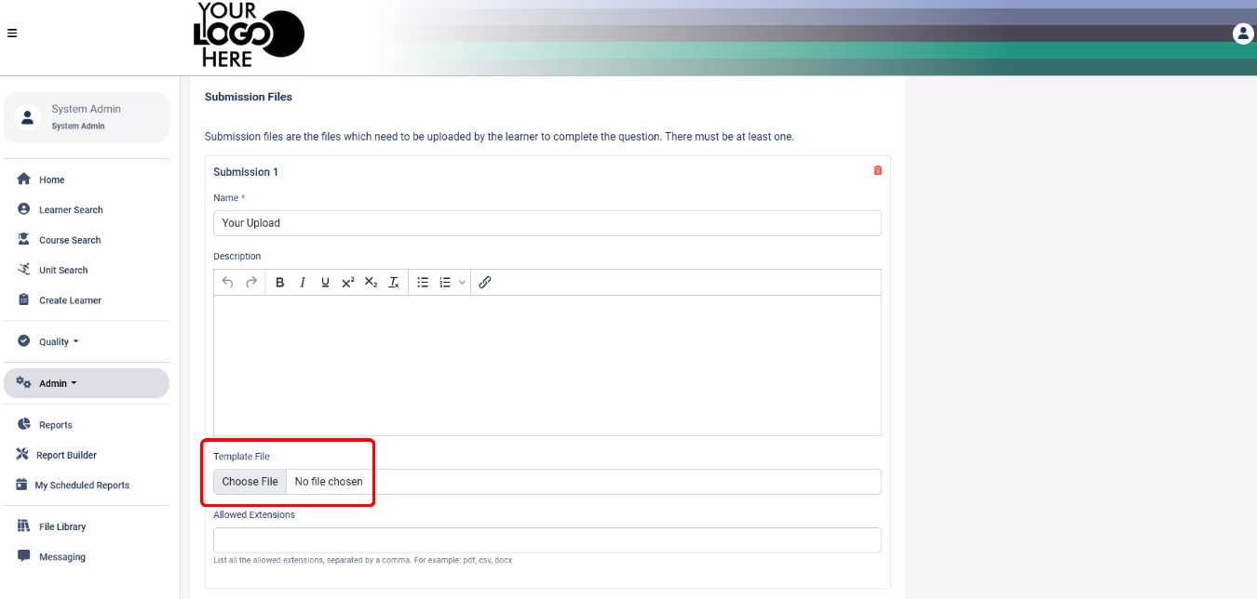Screen dimensions: 1257x599
Task: Click the Admin gears icon
Action: [24, 383]
